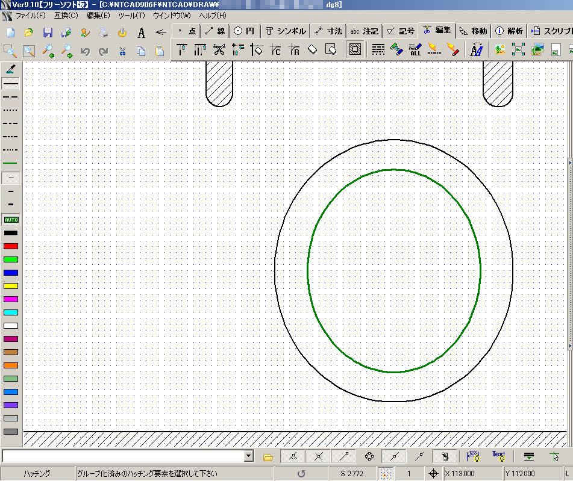
Task: Redo the last undone action
Action: 104,51
